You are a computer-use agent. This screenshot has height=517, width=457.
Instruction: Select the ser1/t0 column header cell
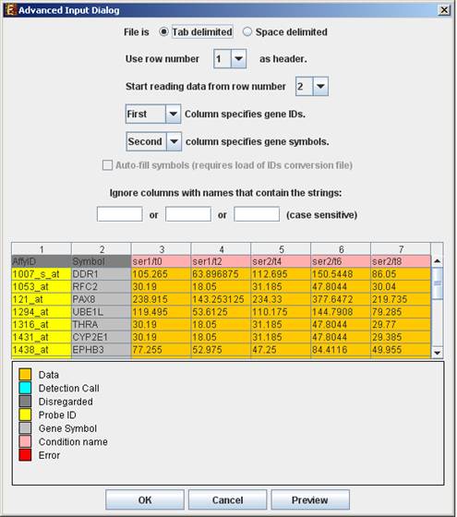(161, 261)
